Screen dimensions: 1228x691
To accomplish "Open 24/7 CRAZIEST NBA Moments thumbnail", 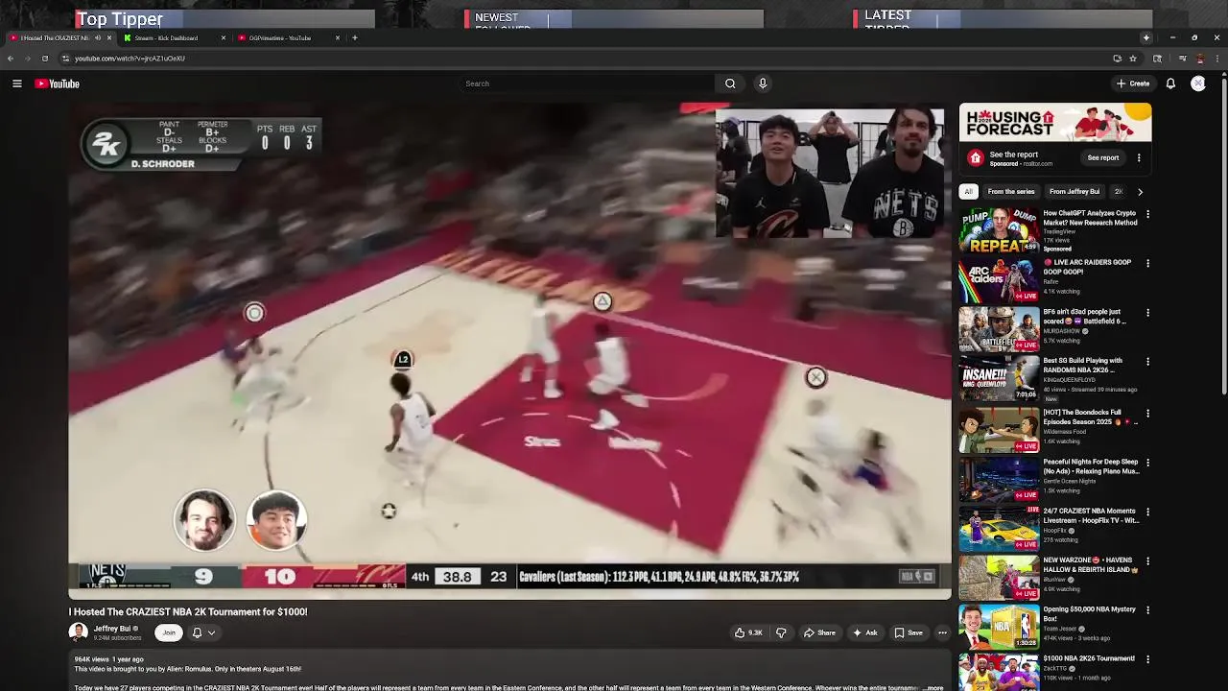I will (999, 527).
